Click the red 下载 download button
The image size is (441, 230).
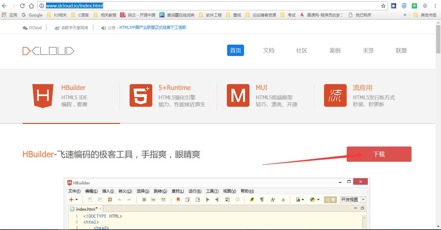click(379, 154)
